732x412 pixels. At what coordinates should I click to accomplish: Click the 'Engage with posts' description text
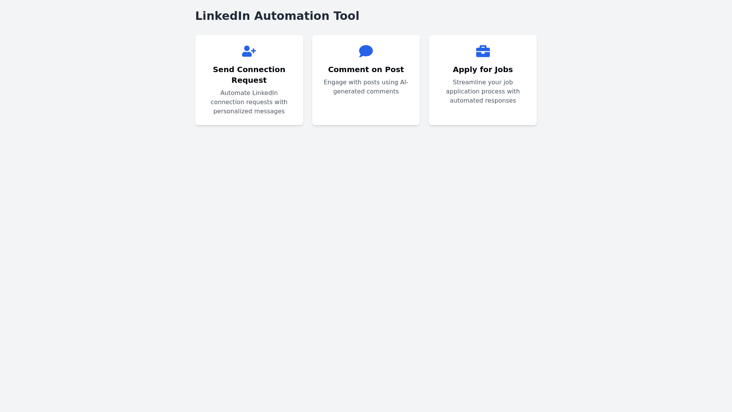(366, 82)
